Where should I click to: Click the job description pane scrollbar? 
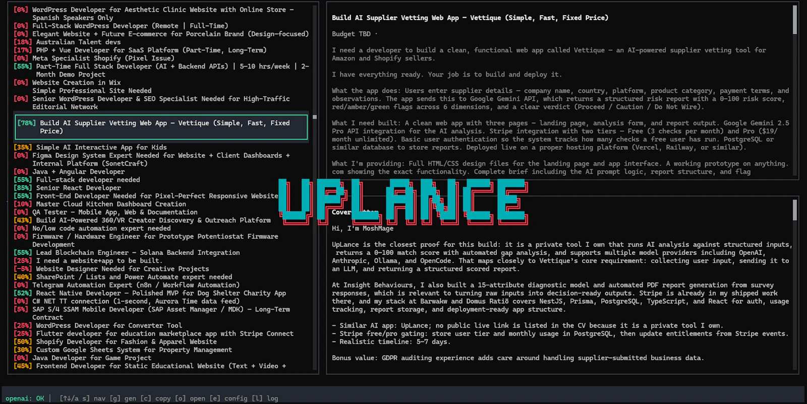point(795,20)
